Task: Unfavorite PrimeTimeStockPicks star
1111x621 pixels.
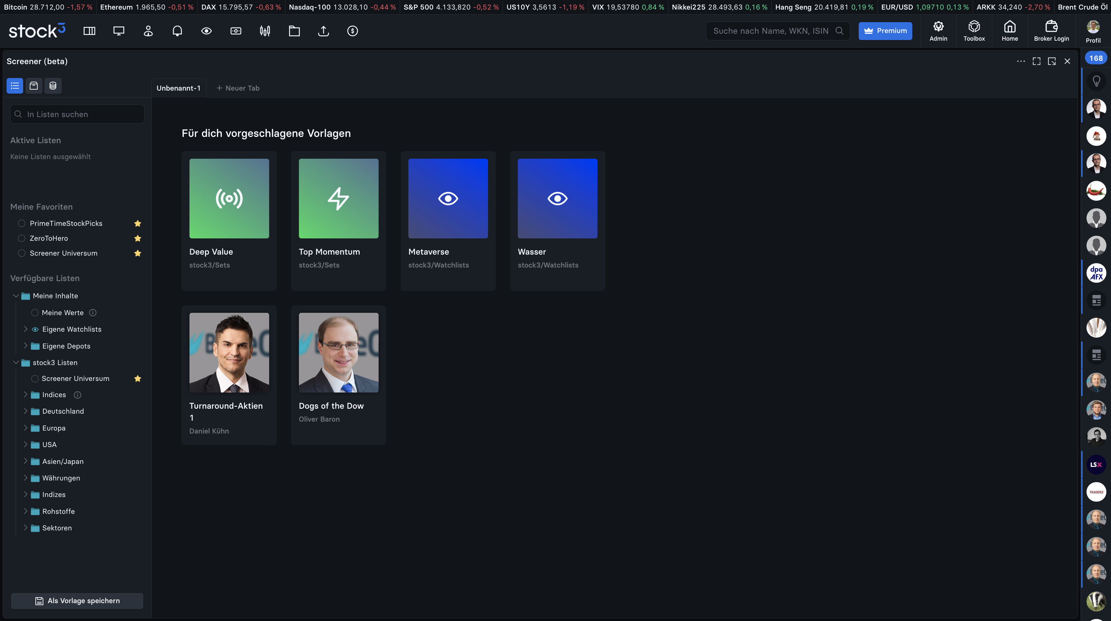Action: 138,224
